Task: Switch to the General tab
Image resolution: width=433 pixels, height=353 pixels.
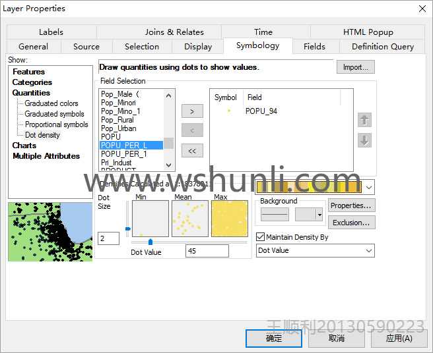Action: tap(34, 46)
